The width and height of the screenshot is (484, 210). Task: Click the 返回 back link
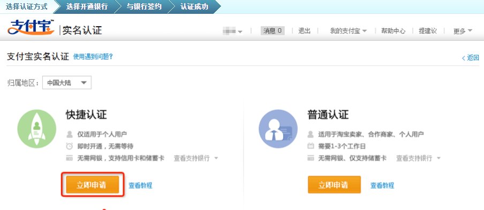point(471,58)
